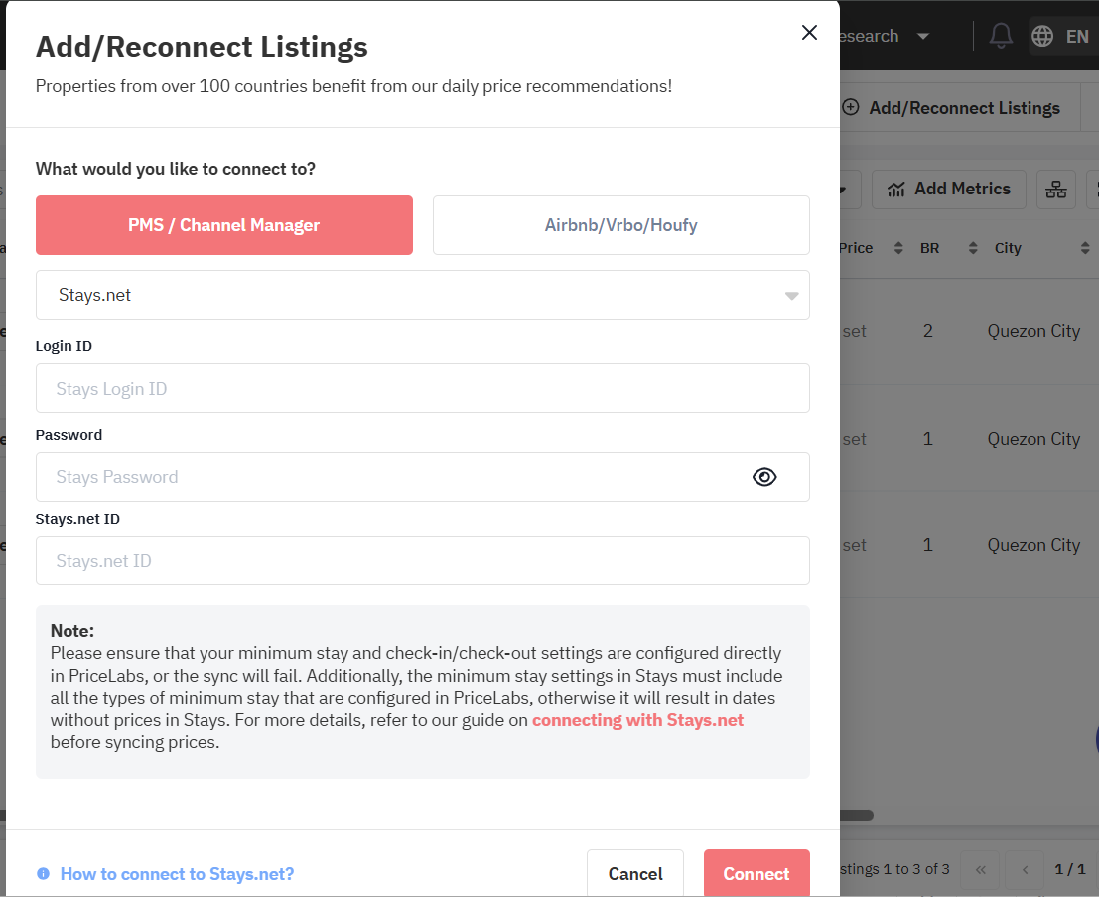Select the PMS / Channel Manager option
The height and width of the screenshot is (897, 1099).
coord(223,225)
